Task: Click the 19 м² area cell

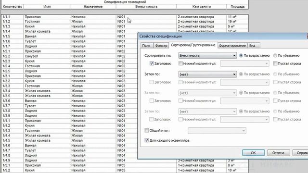Action: (237, 21)
